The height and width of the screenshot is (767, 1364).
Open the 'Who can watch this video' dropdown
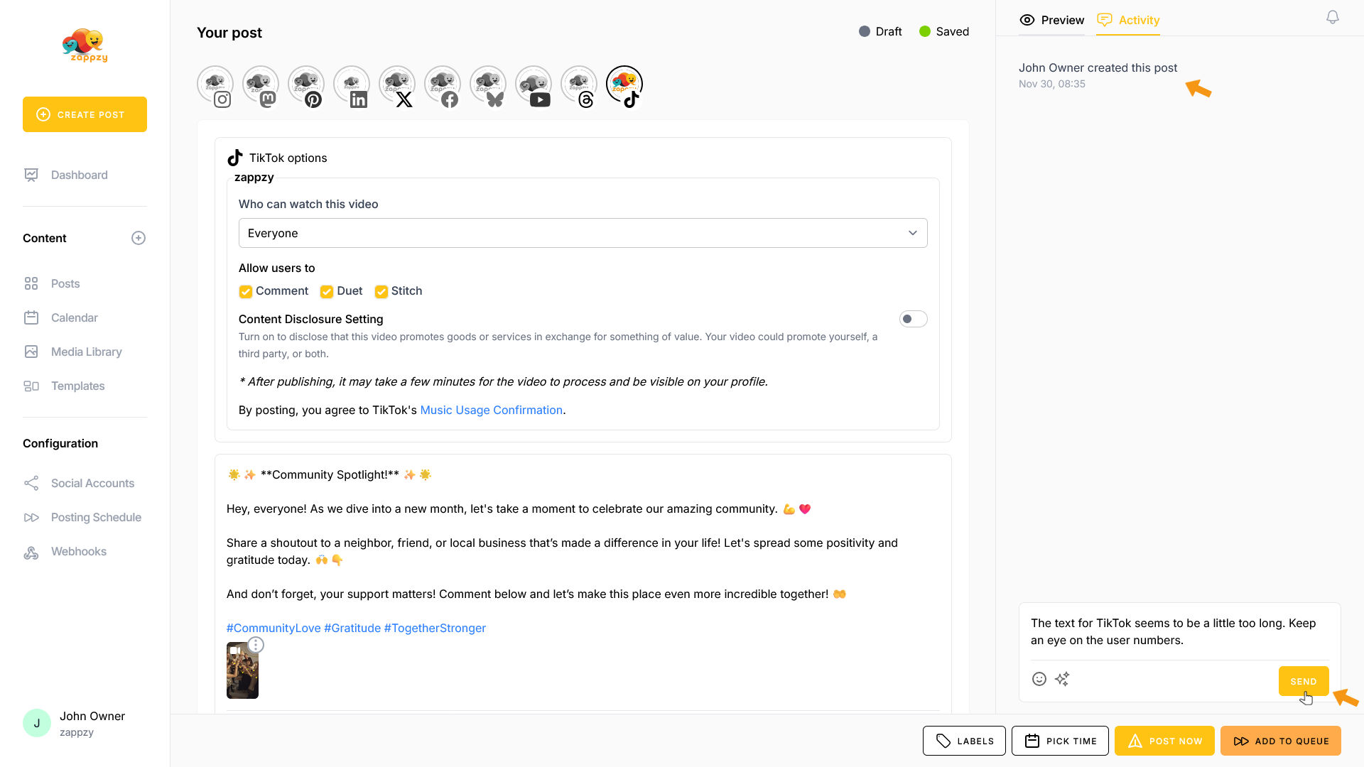(x=583, y=233)
